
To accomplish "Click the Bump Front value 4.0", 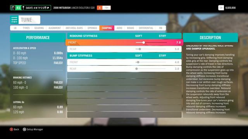I will point(177,62).
